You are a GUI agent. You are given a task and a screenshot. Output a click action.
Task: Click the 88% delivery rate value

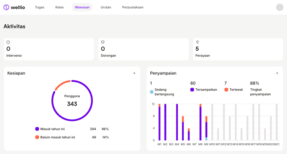tap(254, 83)
